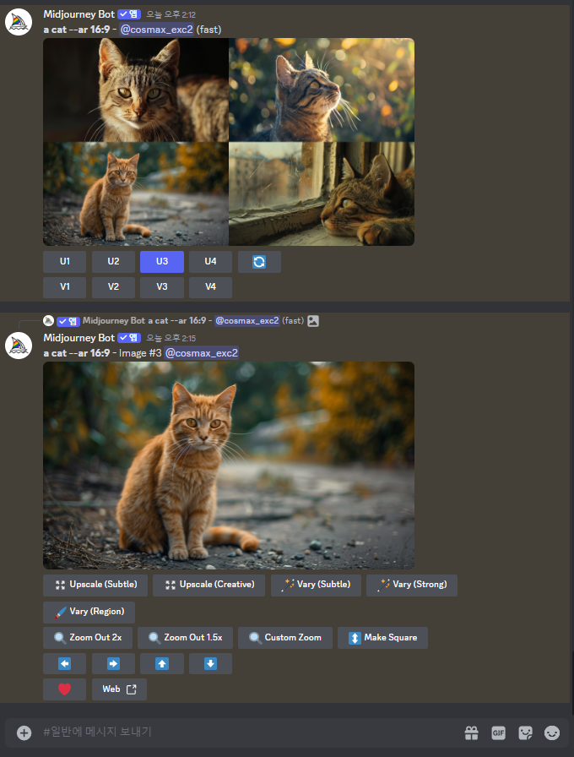This screenshot has width=574, height=757.
Task: Click the V1 variation button
Action: point(65,287)
